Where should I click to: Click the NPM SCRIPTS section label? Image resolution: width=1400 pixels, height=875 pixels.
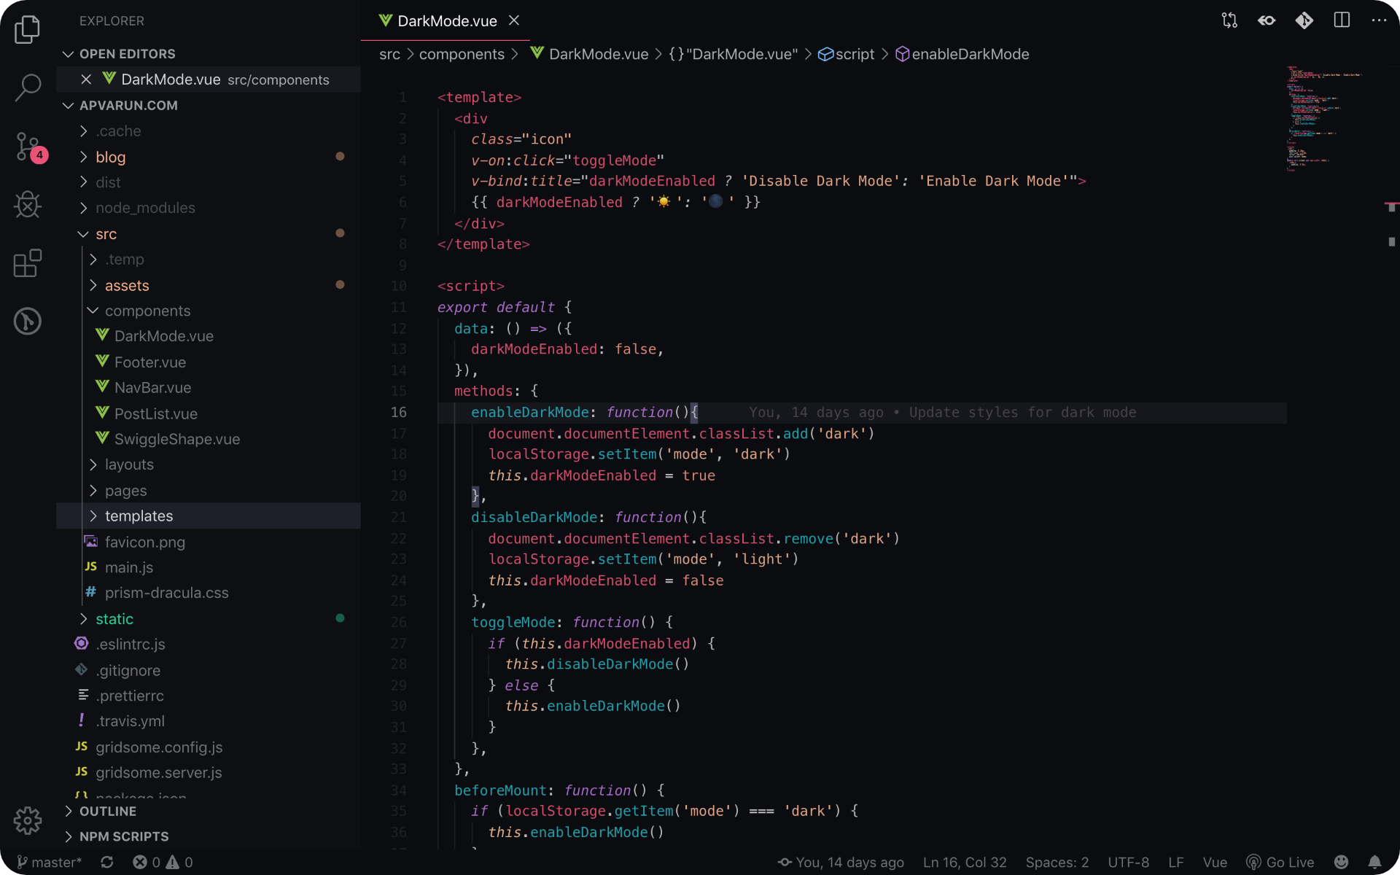coord(123,836)
